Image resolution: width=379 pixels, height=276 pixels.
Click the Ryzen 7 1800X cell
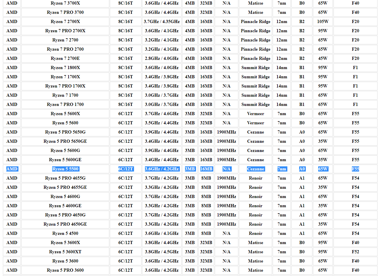65,68
